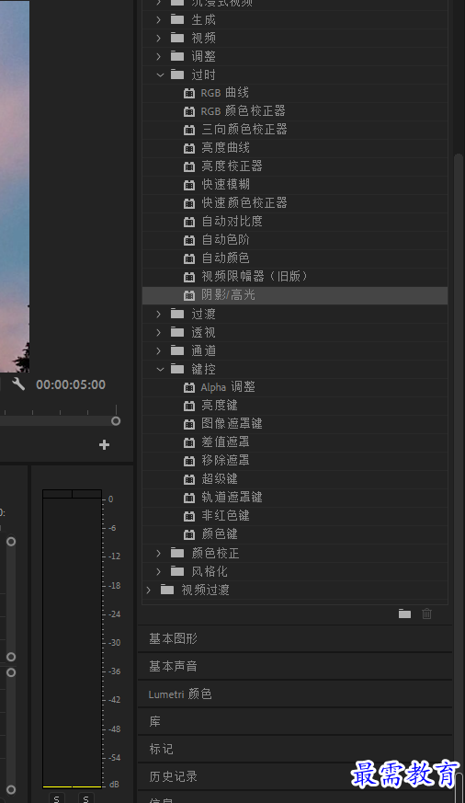Select the RGB 曲线 effect
Screen dimensions: 465x803
pyautogui.click(x=224, y=93)
